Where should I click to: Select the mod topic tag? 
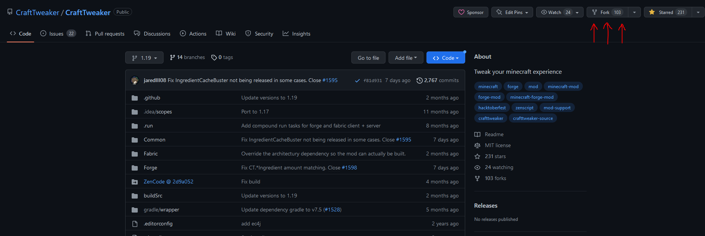pos(533,87)
